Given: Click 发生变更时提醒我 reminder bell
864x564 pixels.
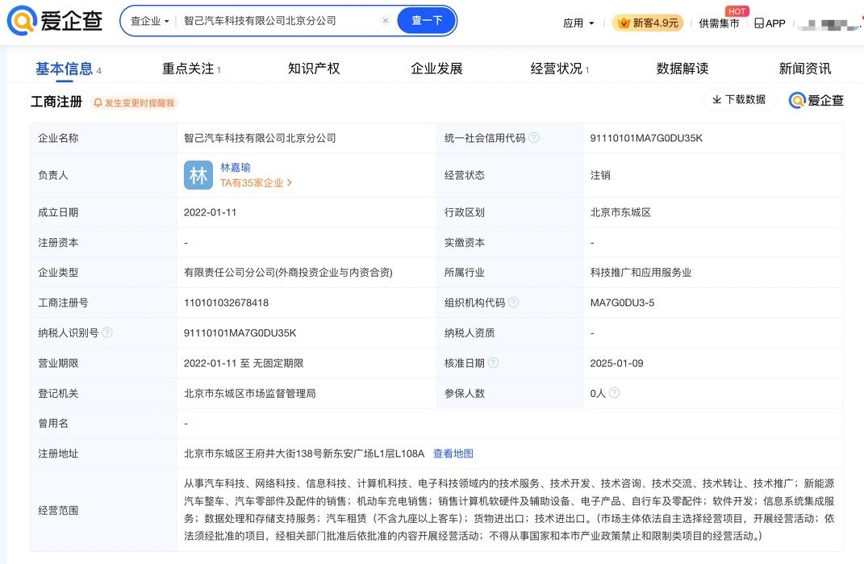Looking at the screenshot, I should tap(134, 102).
